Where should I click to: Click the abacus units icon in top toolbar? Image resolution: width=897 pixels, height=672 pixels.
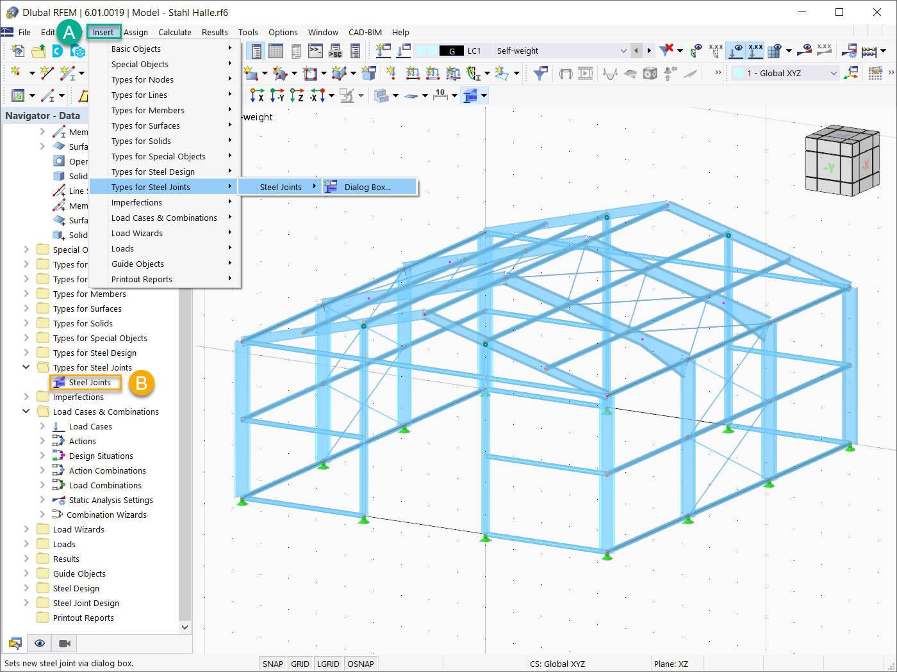869,51
